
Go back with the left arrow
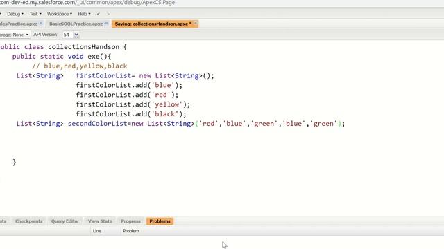point(99,14)
